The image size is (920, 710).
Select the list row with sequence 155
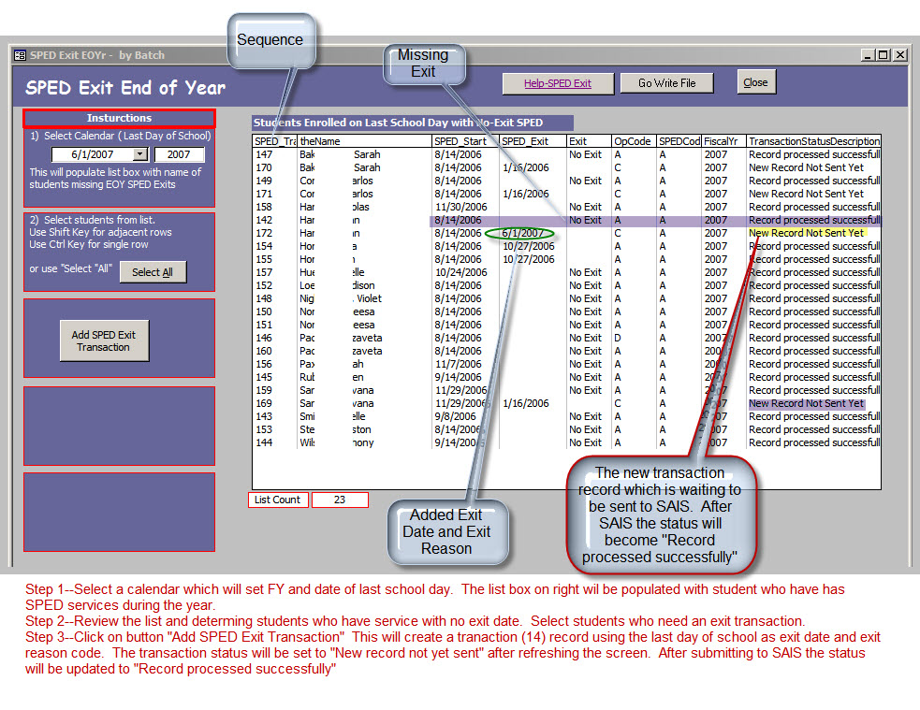[567, 259]
